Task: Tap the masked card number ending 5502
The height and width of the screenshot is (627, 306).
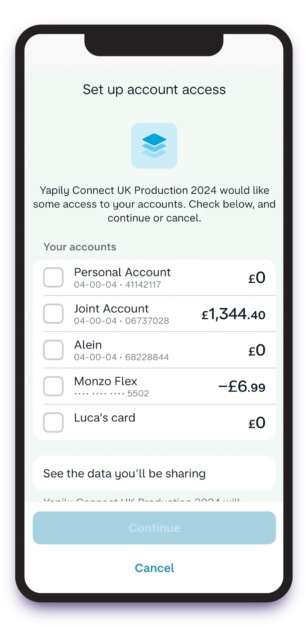Action: (111, 394)
